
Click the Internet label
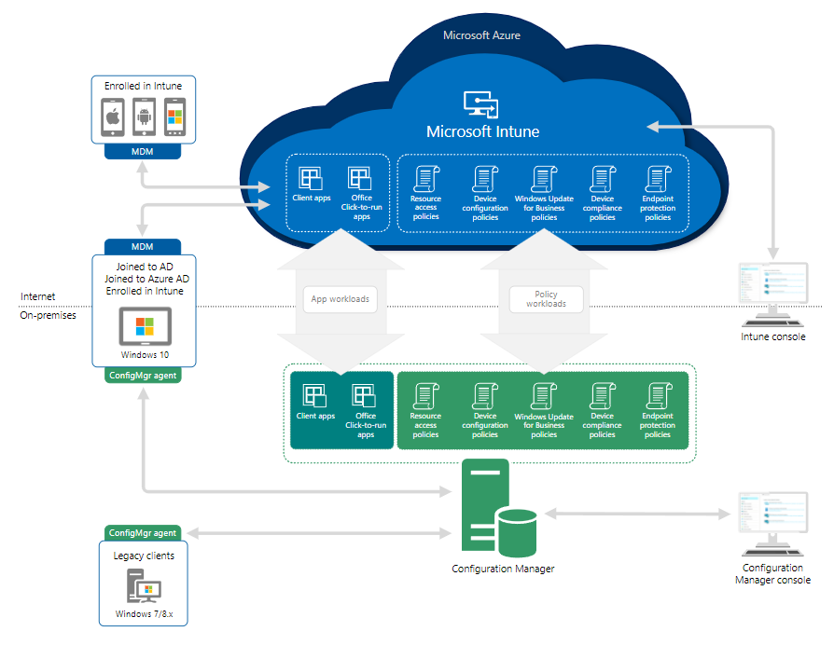click(x=37, y=296)
